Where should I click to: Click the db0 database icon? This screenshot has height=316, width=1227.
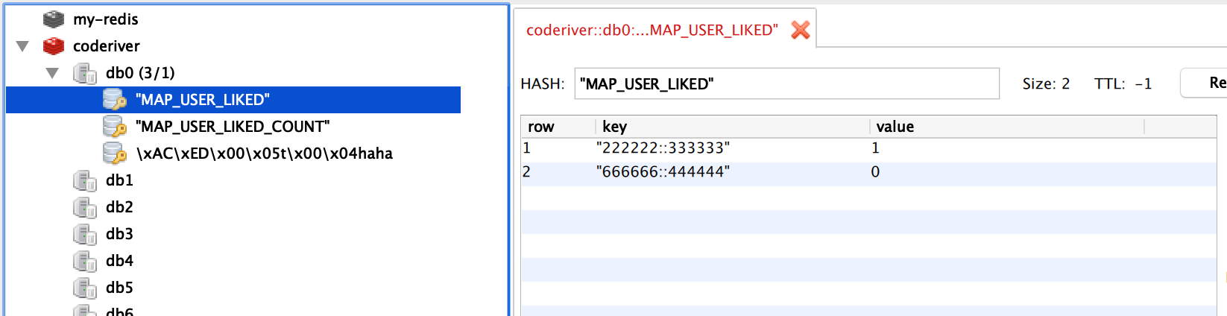[x=85, y=73]
